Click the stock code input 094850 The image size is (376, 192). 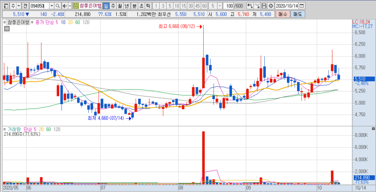pos(40,6)
